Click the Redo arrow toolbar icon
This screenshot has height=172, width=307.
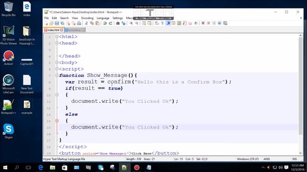110,23
